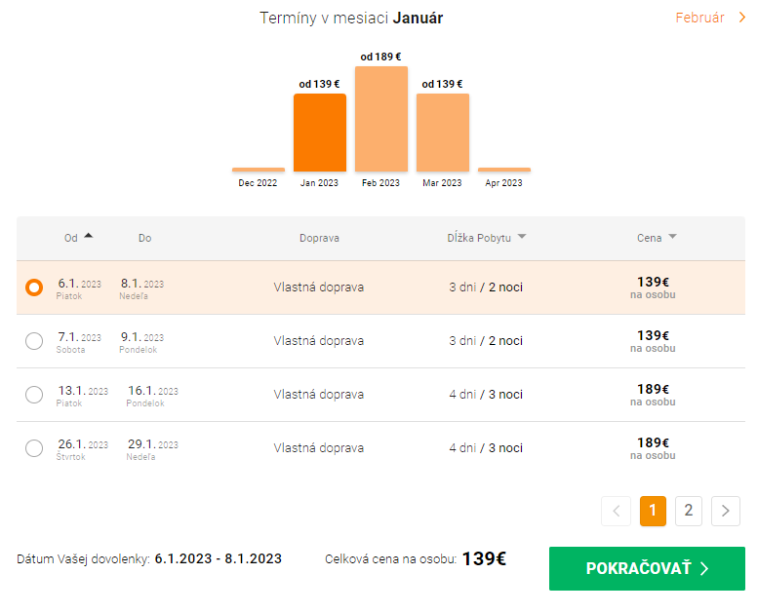758x613 pixels.
Task: Open the Dĺžka Pobytu sort dropdown
Action: 522,237
